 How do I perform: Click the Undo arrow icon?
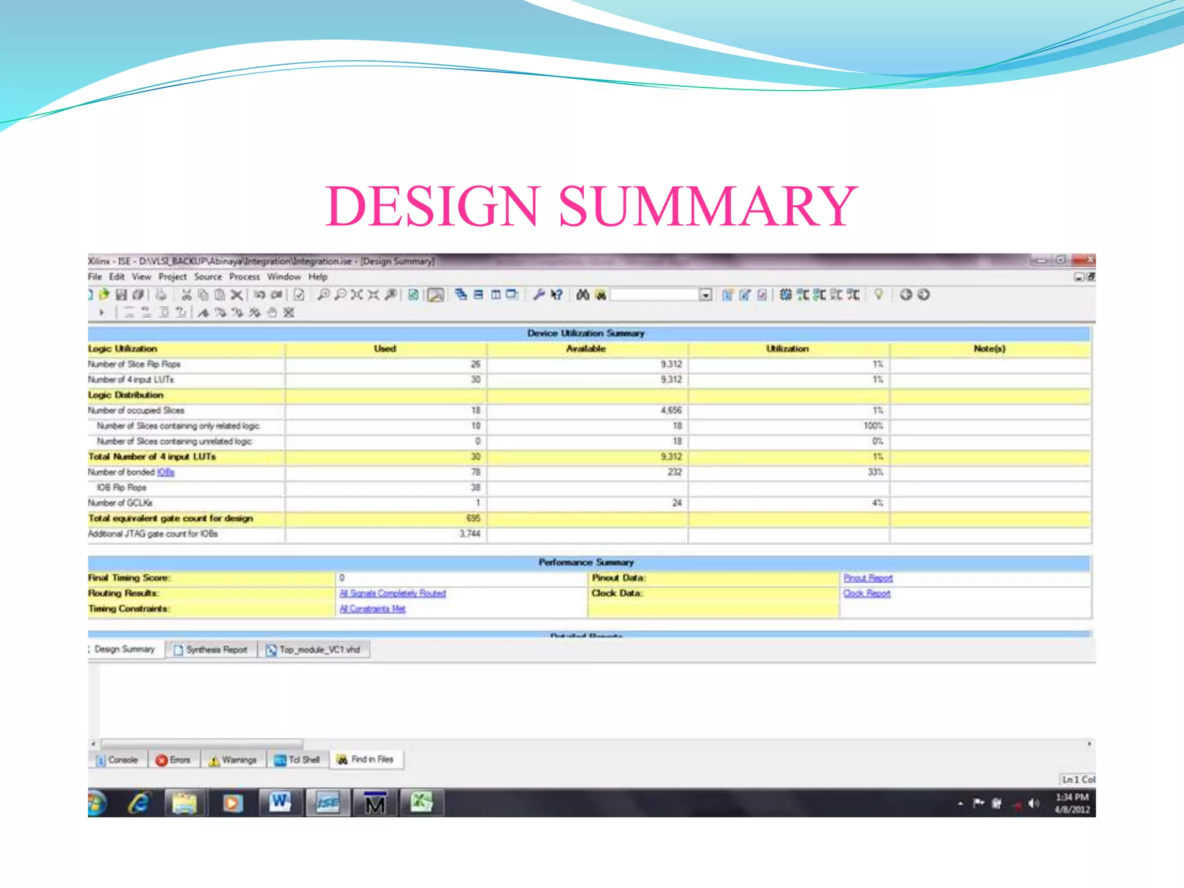260,295
